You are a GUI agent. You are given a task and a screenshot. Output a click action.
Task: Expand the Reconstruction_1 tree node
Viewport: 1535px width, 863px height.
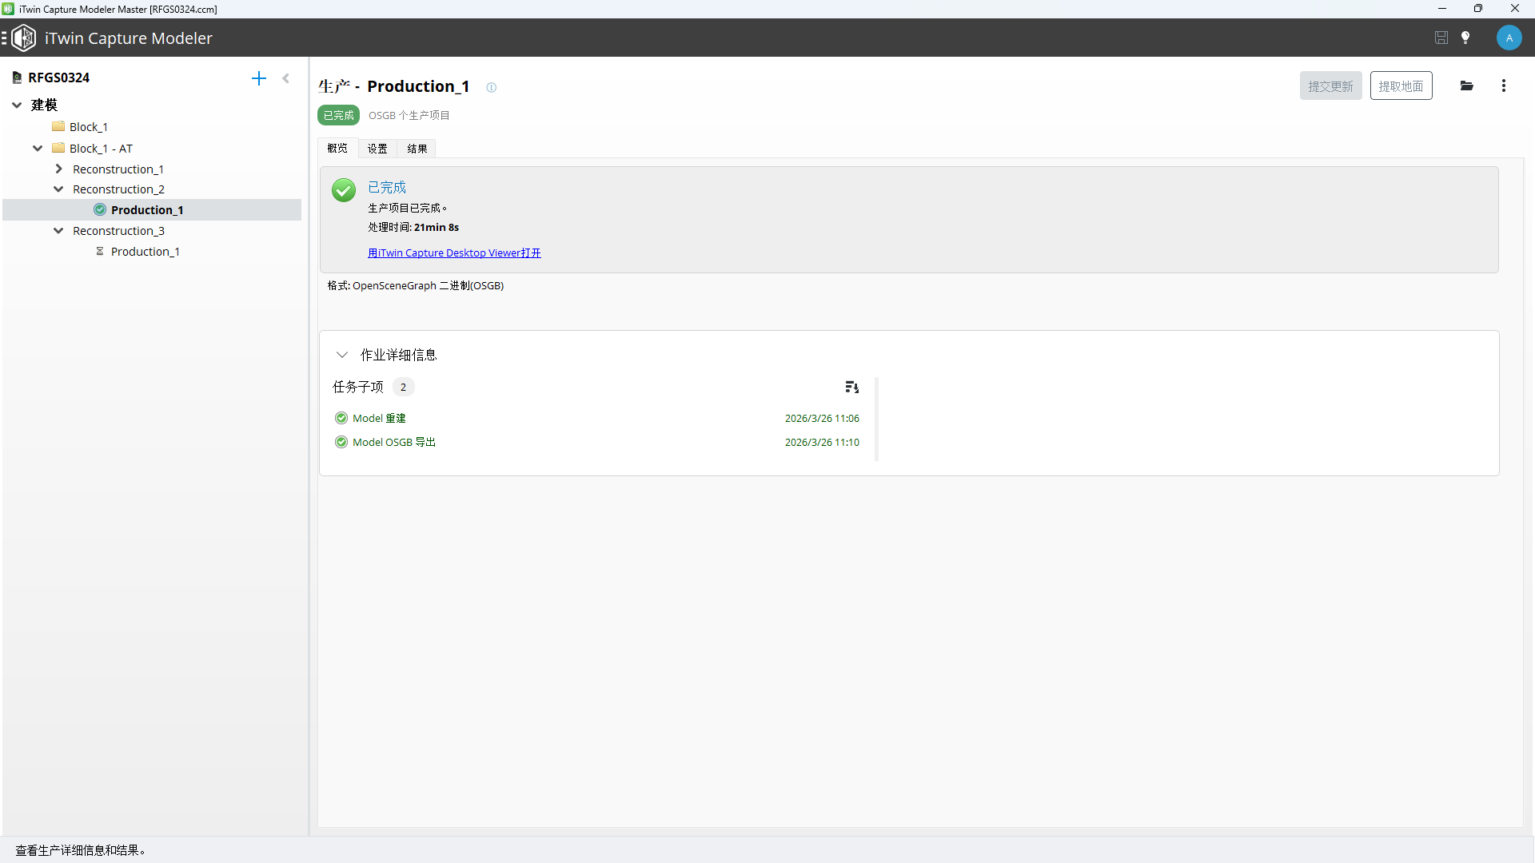coord(58,169)
